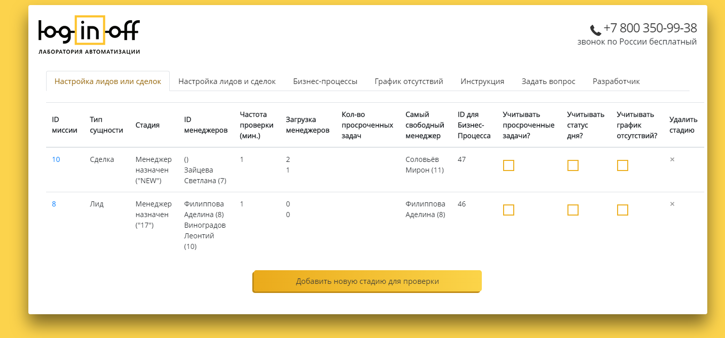Open the Разработчик tab

tap(616, 81)
